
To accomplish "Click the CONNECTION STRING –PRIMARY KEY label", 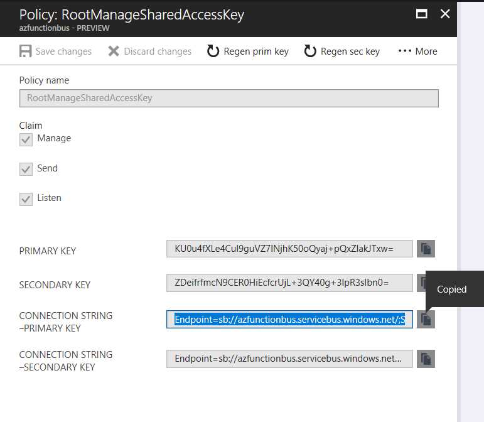I will point(66,322).
